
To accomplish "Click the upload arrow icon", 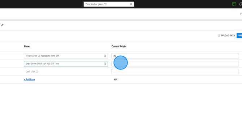I will 219,36.
